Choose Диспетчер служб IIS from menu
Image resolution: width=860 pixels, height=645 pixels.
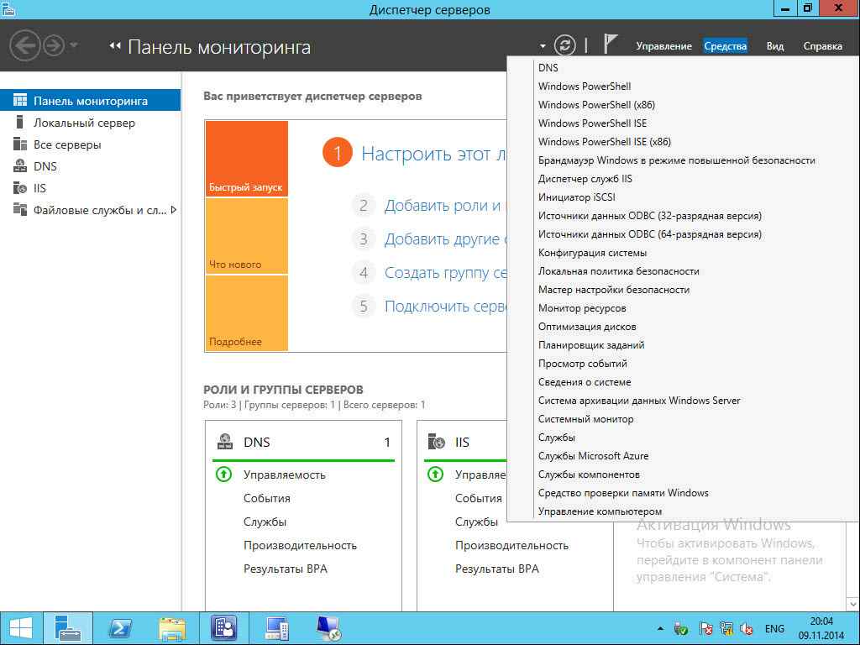(x=585, y=179)
